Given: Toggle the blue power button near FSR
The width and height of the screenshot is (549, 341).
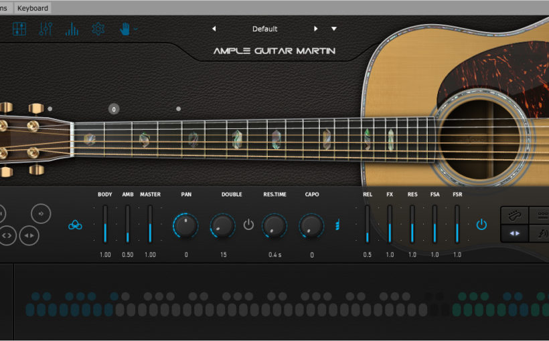Looking at the screenshot, I should pyautogui.click(x=481, y=225).
